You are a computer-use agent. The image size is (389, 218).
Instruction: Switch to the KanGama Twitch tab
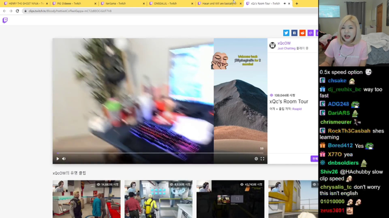(122, 4)
